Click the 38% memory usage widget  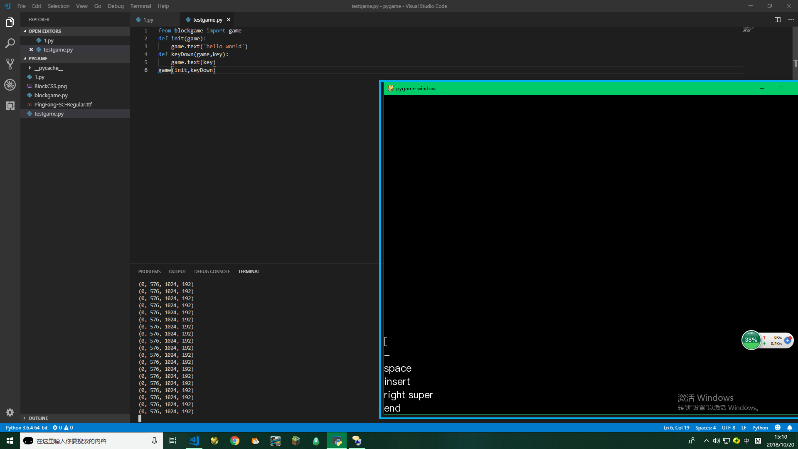click(x=751, y=340)
